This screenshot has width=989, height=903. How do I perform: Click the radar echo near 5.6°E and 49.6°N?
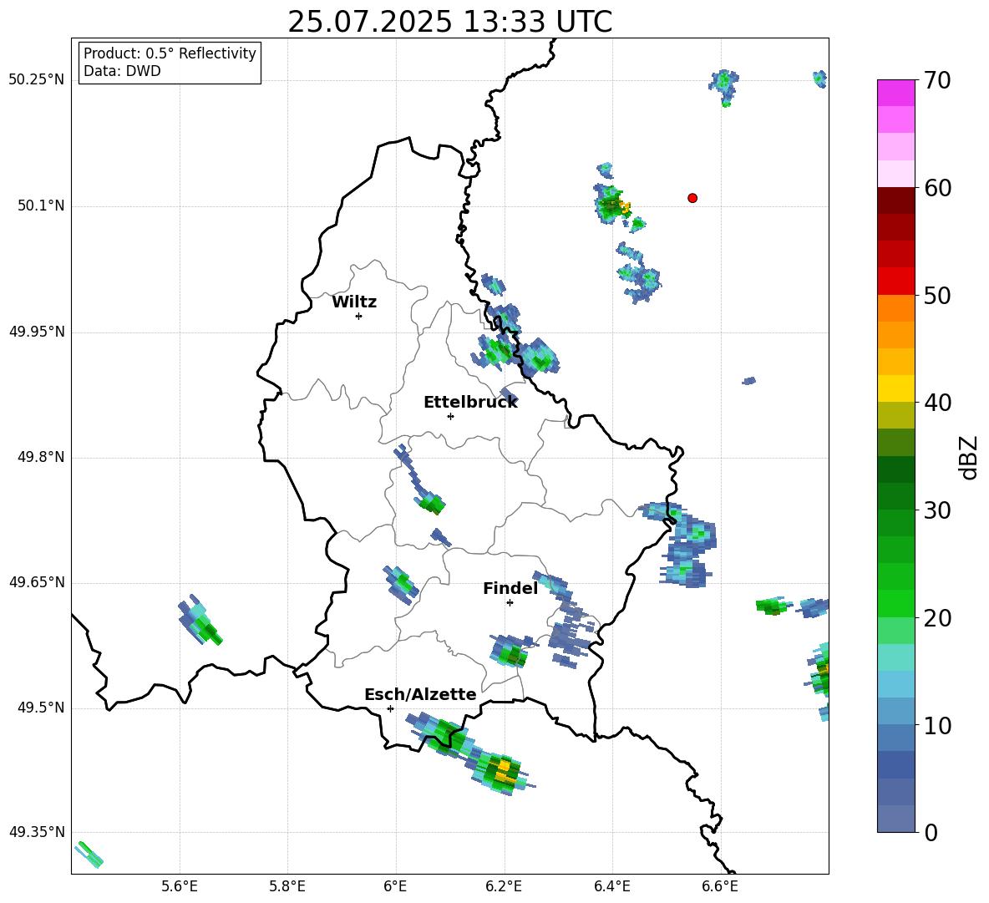[x=200, y=621]
